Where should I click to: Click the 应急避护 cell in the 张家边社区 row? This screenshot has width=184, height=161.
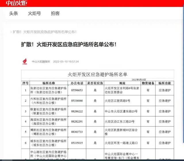click(x=164, y=90)
